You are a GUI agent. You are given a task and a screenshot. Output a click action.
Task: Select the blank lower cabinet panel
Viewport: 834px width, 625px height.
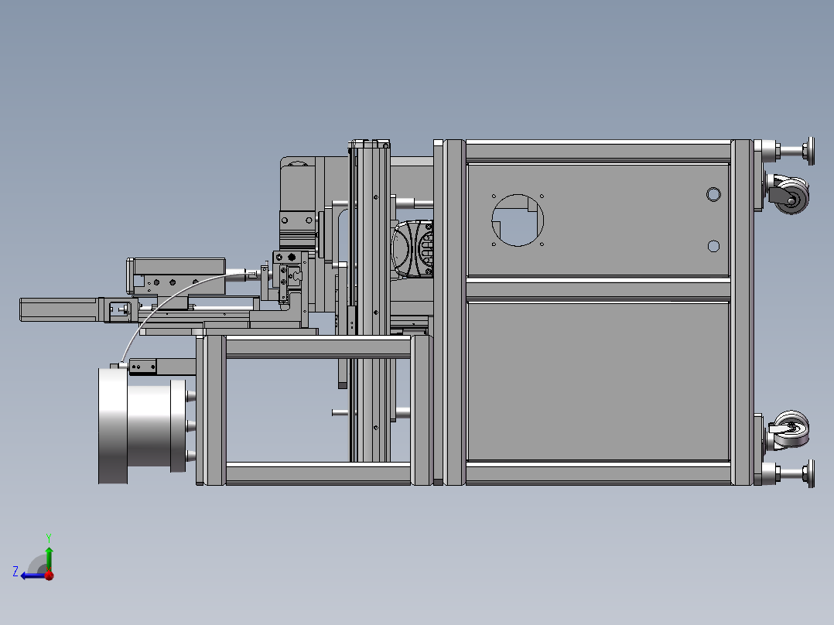pos(597,381)
